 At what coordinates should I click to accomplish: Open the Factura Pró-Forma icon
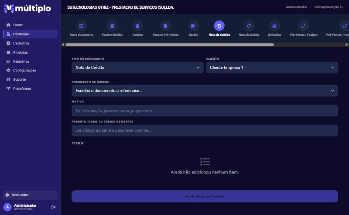click(165, 26)
